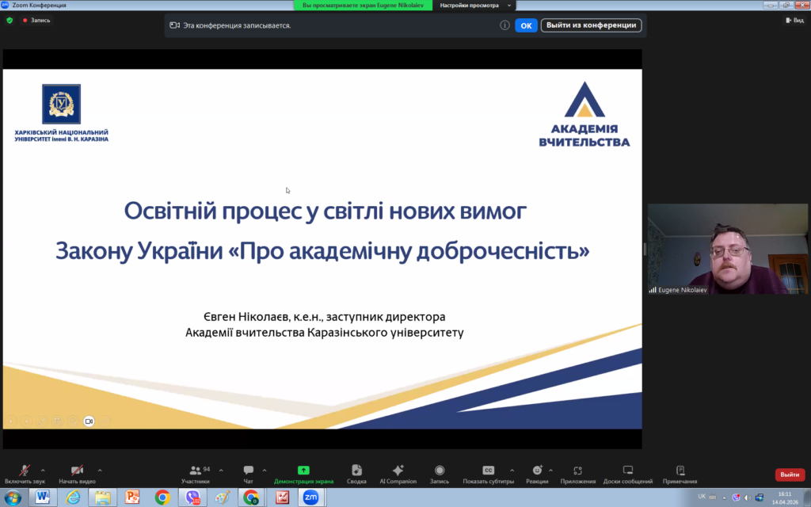Click the blue OK button

tap(526, 25)
